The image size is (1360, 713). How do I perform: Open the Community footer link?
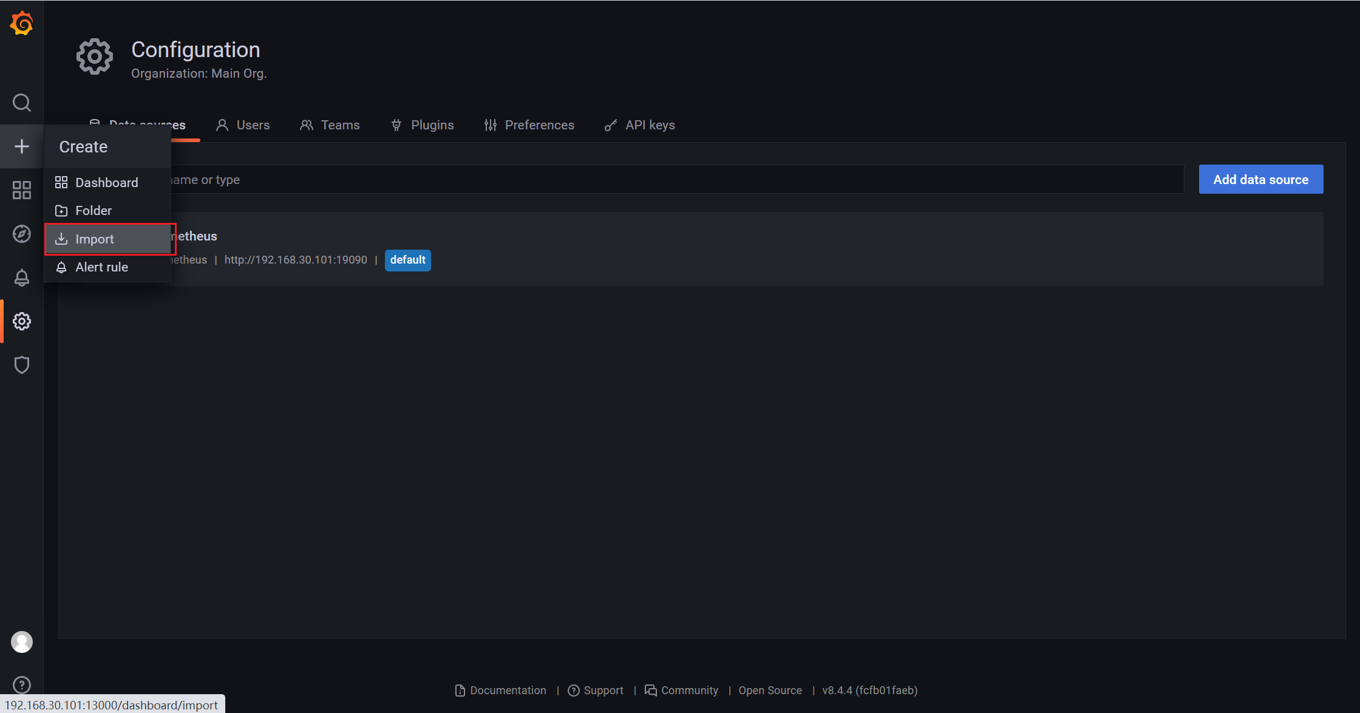tap(681, 691)
